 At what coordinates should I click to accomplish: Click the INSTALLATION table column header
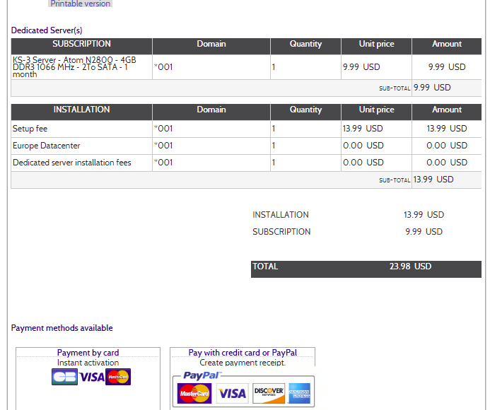pyautogui.click(x=81, y=110)
